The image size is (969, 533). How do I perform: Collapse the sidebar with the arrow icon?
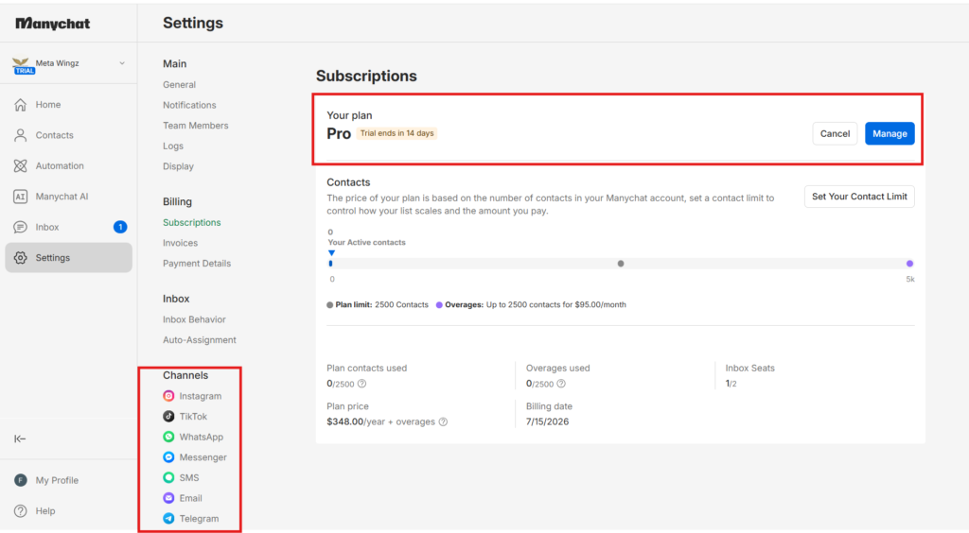[x=20, y=438]
